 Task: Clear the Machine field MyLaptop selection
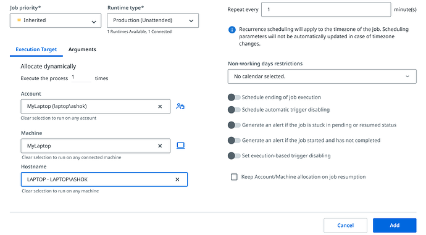point(160,146)
